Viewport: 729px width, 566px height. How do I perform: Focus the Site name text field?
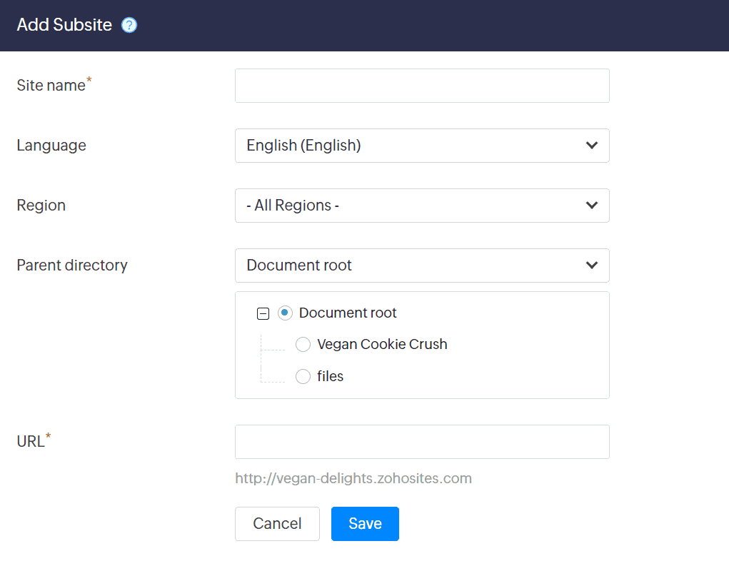point(421,86)
